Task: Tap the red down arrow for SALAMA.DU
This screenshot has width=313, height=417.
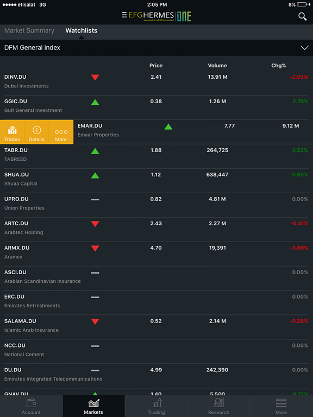Action: pyautogui.click(x=95, y=321)
